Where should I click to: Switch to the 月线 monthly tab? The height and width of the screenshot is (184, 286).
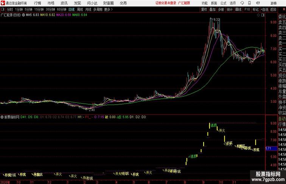(x=88, y=9)
